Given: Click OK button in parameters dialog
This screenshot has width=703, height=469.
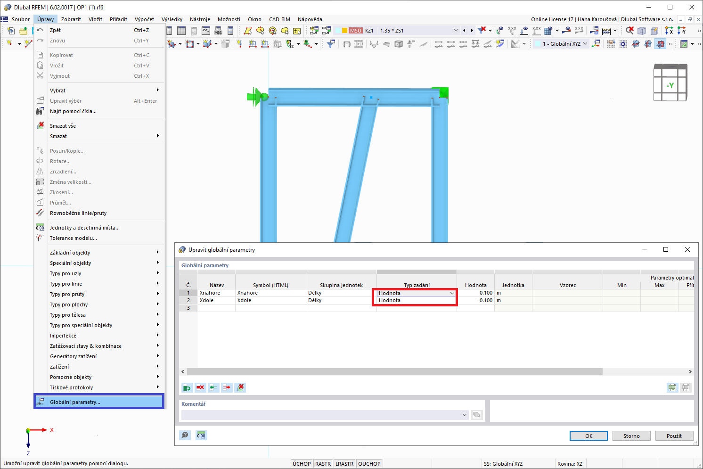Looking at the screenshot, I should click(x=589, y=436).
